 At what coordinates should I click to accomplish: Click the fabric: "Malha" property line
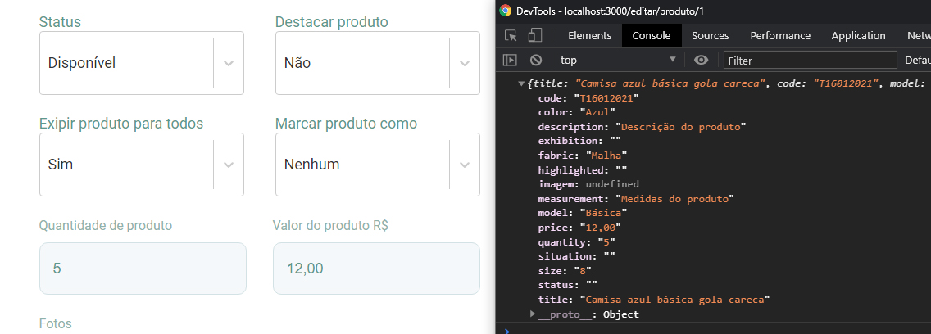pyautogui.click(x=583, y=156)
